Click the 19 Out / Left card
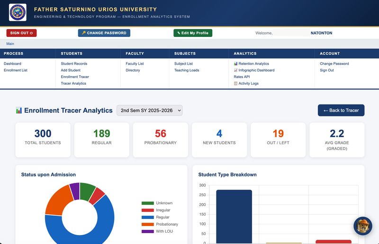 click(x=278, y=140)
